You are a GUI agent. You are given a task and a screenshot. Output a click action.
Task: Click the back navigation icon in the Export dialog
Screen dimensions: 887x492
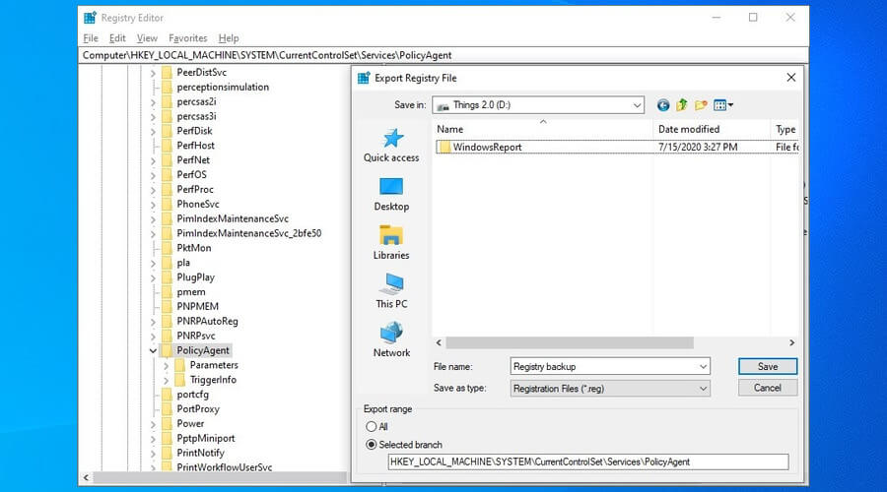pyautogui.click(x=663, y=105)
